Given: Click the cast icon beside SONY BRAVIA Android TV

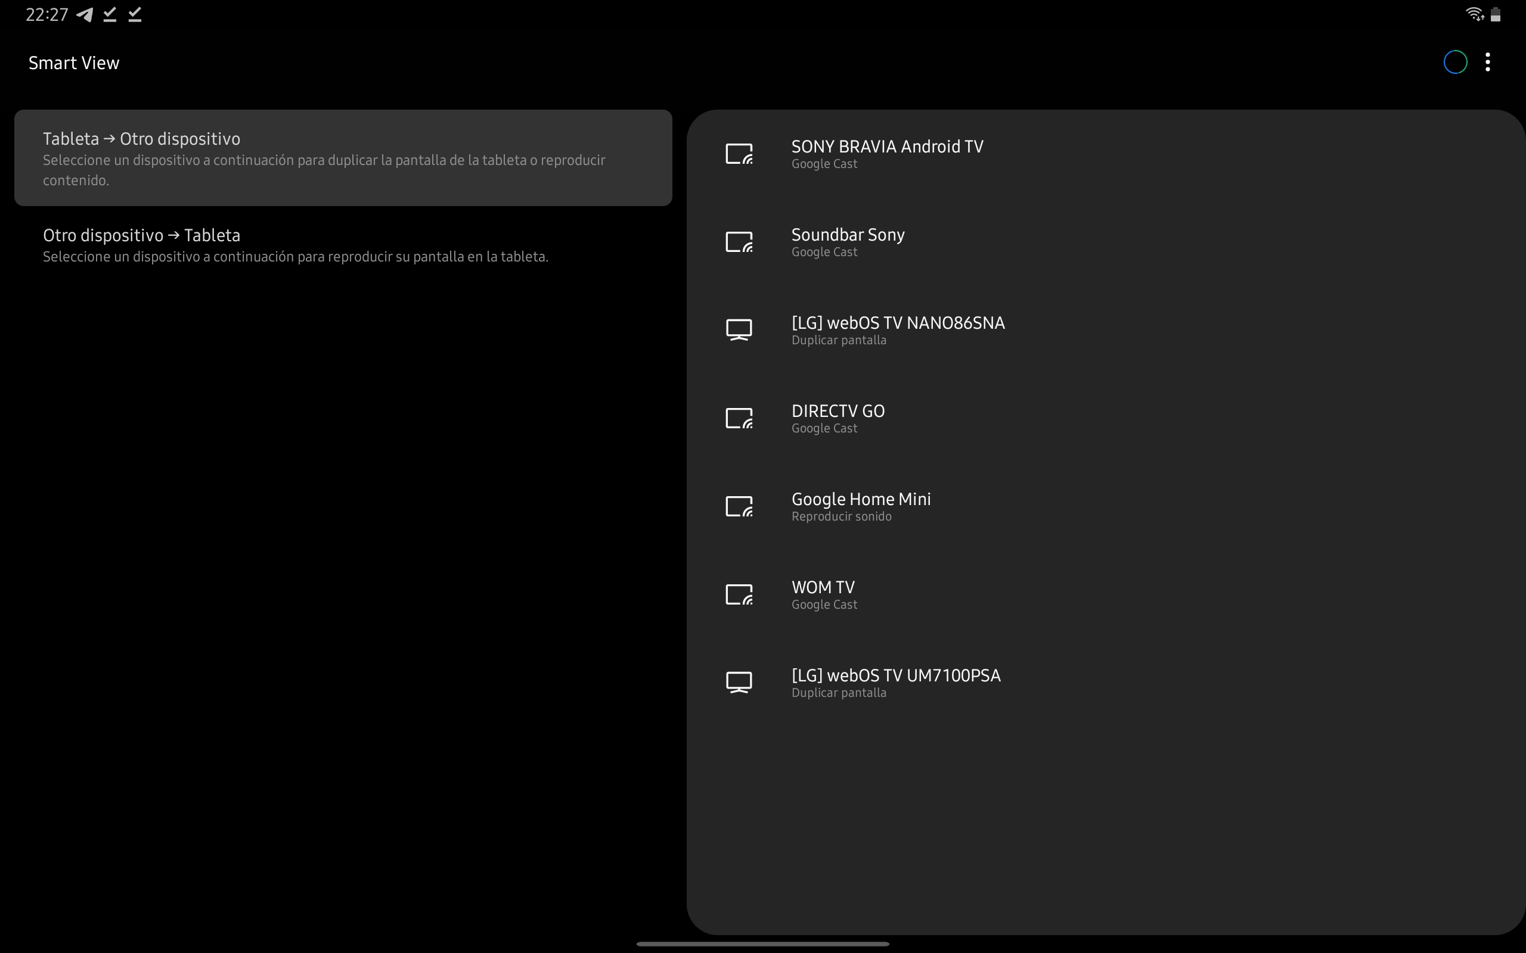Looking at the screenshot, I should pos(739,154).
